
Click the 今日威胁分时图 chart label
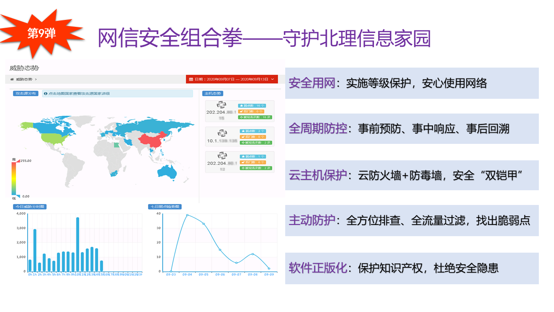30,207
